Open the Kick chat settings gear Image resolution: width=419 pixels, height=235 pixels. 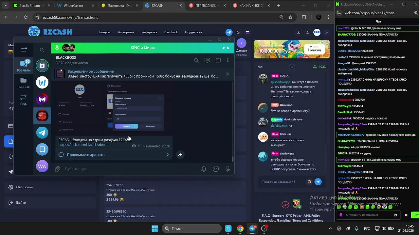pyautogui.click(x=406, y=215)
